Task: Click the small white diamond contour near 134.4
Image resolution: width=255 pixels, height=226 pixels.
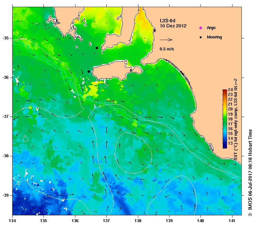Action: pos(26,139)
